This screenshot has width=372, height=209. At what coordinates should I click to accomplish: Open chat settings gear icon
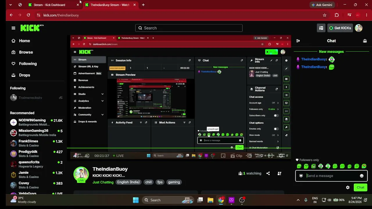tap(348, 188)
